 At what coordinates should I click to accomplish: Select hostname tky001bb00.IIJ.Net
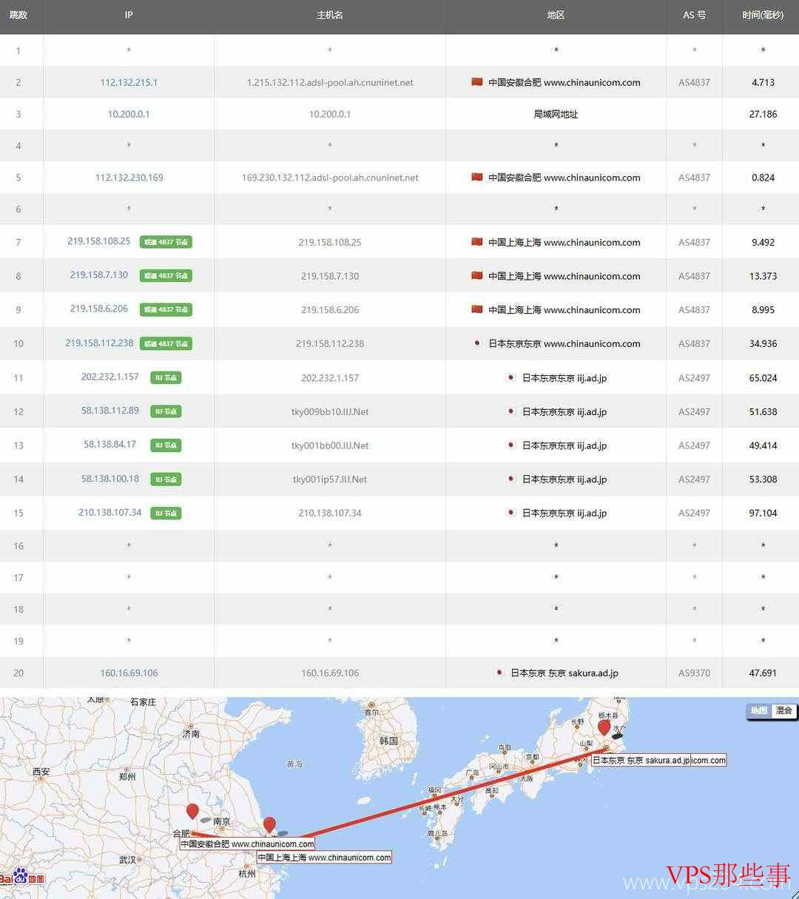coord(330,445)
